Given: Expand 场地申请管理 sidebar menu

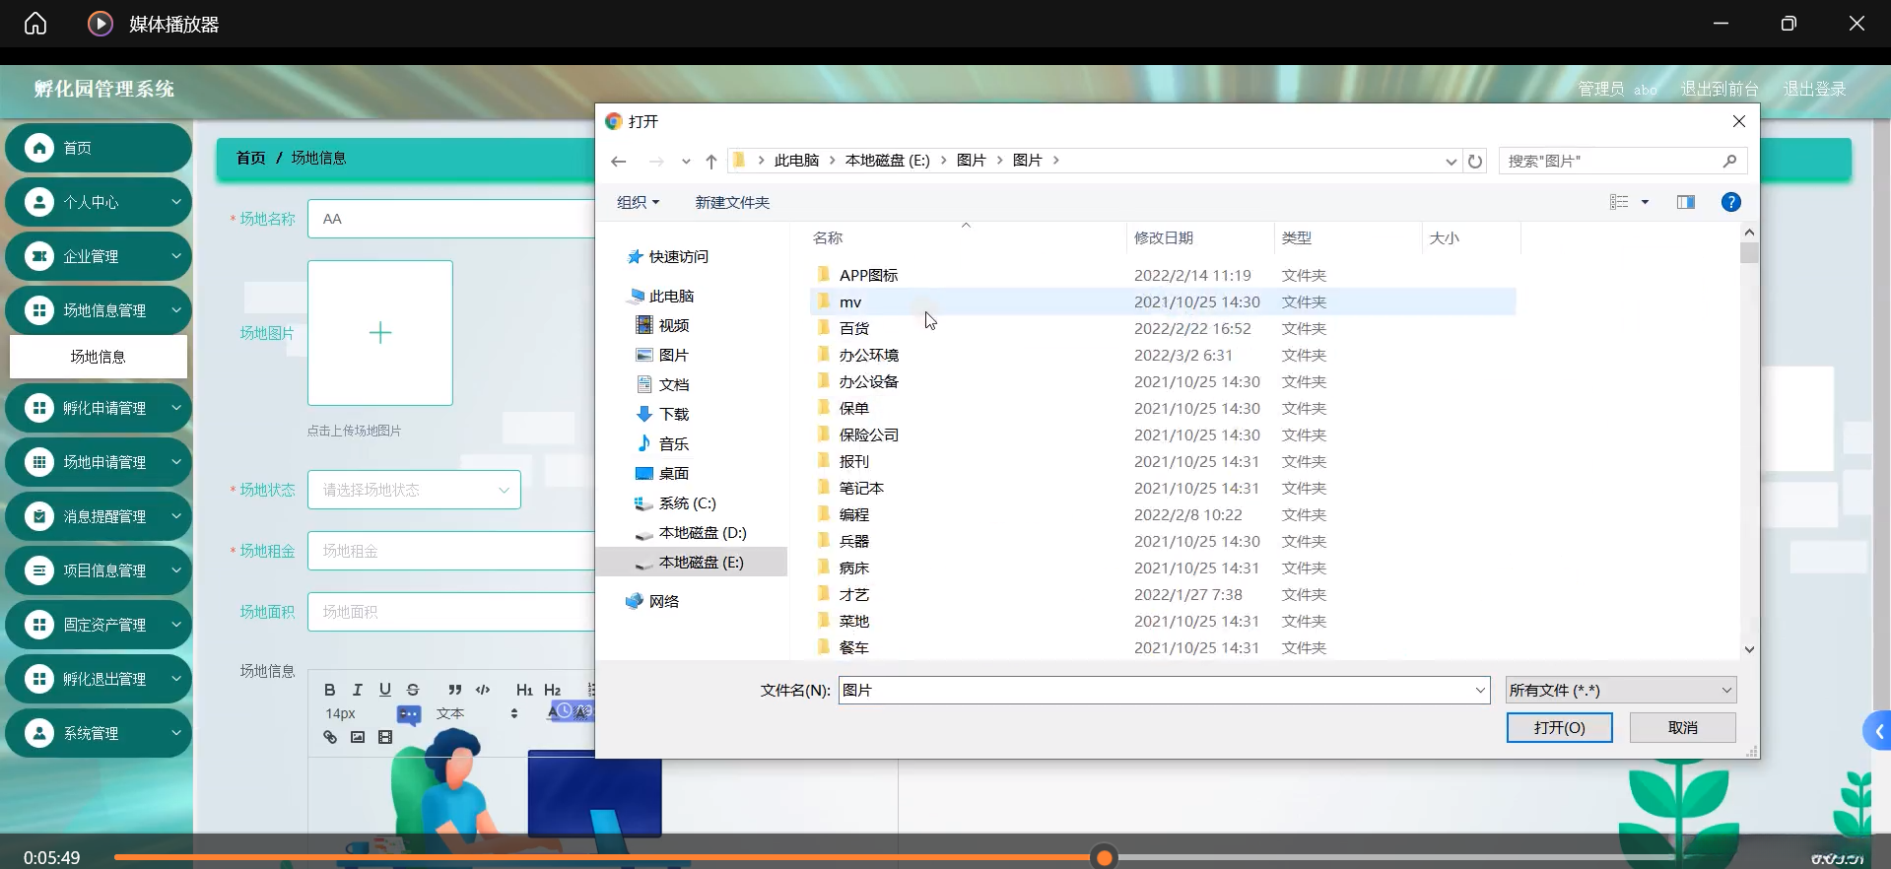Looking at the screenshot, I should (x=99, y=462).
